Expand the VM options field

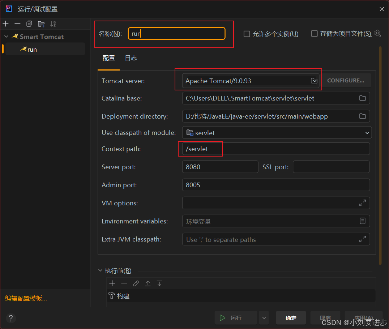[x=363, y=203]
